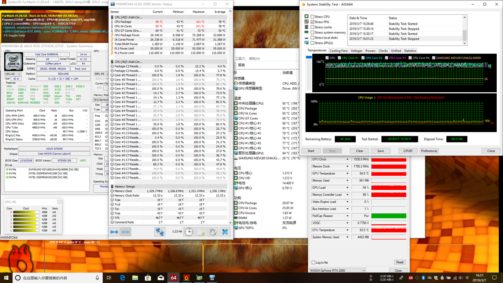The image size is (503, 283).
Task: Open the GPU Temperature sensor dropdown
Action: point(347,174)
